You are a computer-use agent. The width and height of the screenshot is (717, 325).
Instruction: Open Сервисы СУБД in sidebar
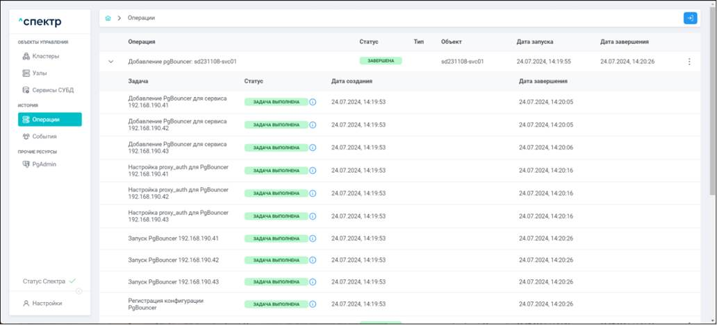coord(52,90)
